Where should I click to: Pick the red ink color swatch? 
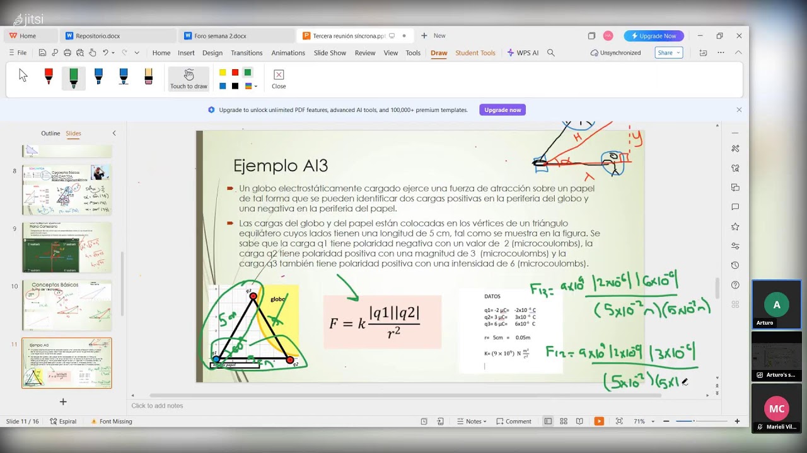[x=235, y=73]
